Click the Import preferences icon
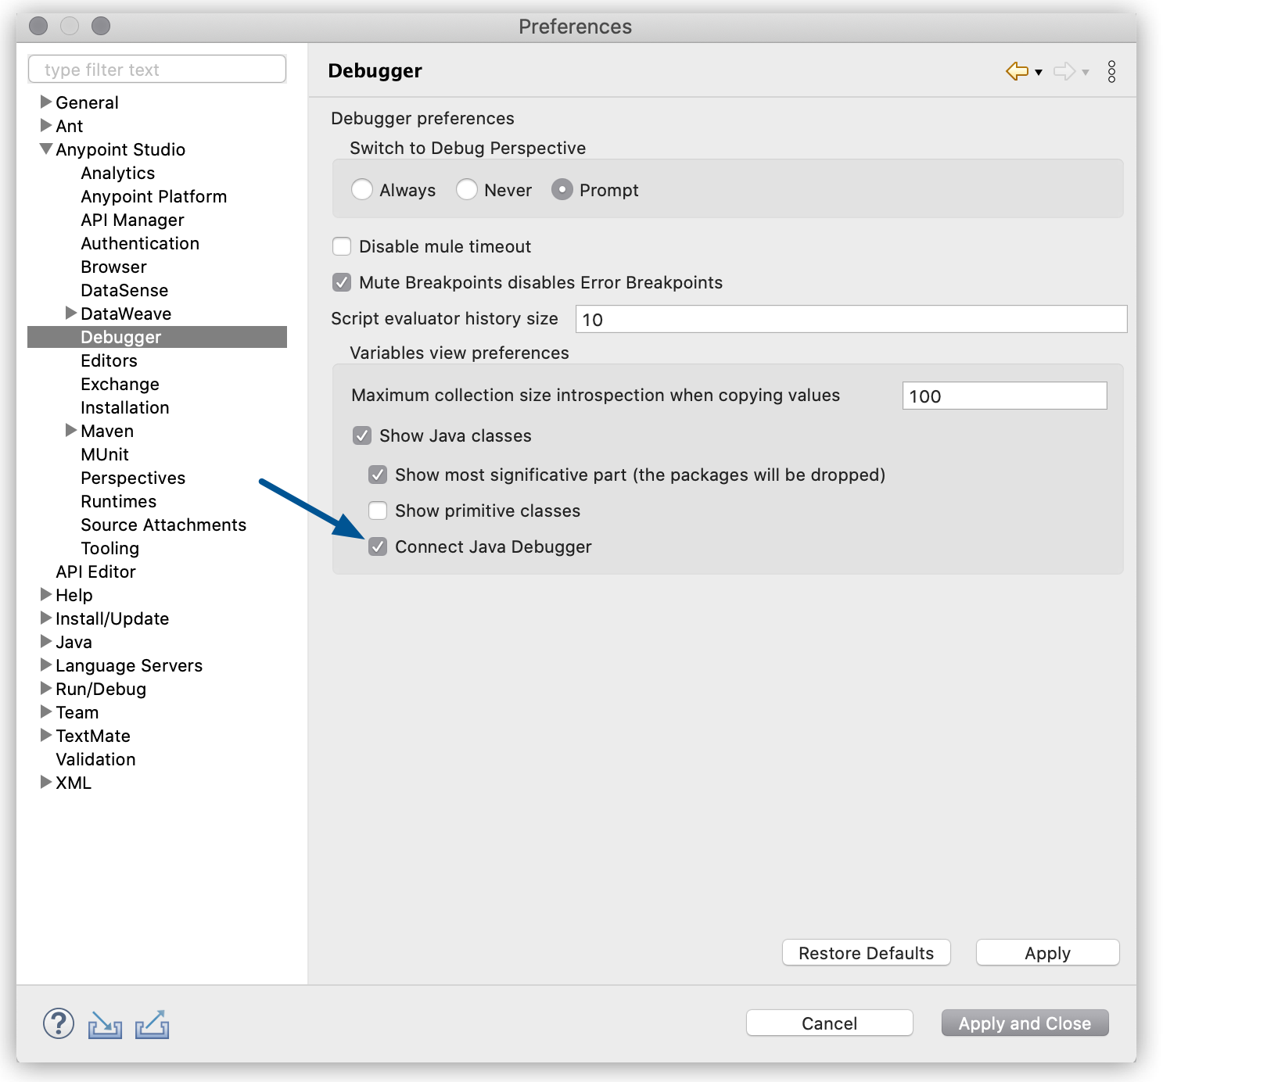Viewport: 1267px width, 1082px height. coord(105,1024)
